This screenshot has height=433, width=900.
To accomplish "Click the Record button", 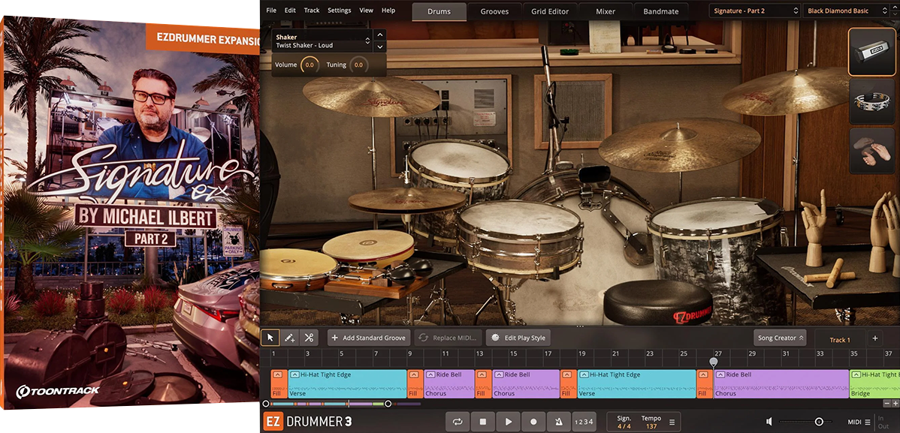I will point(533,422).
